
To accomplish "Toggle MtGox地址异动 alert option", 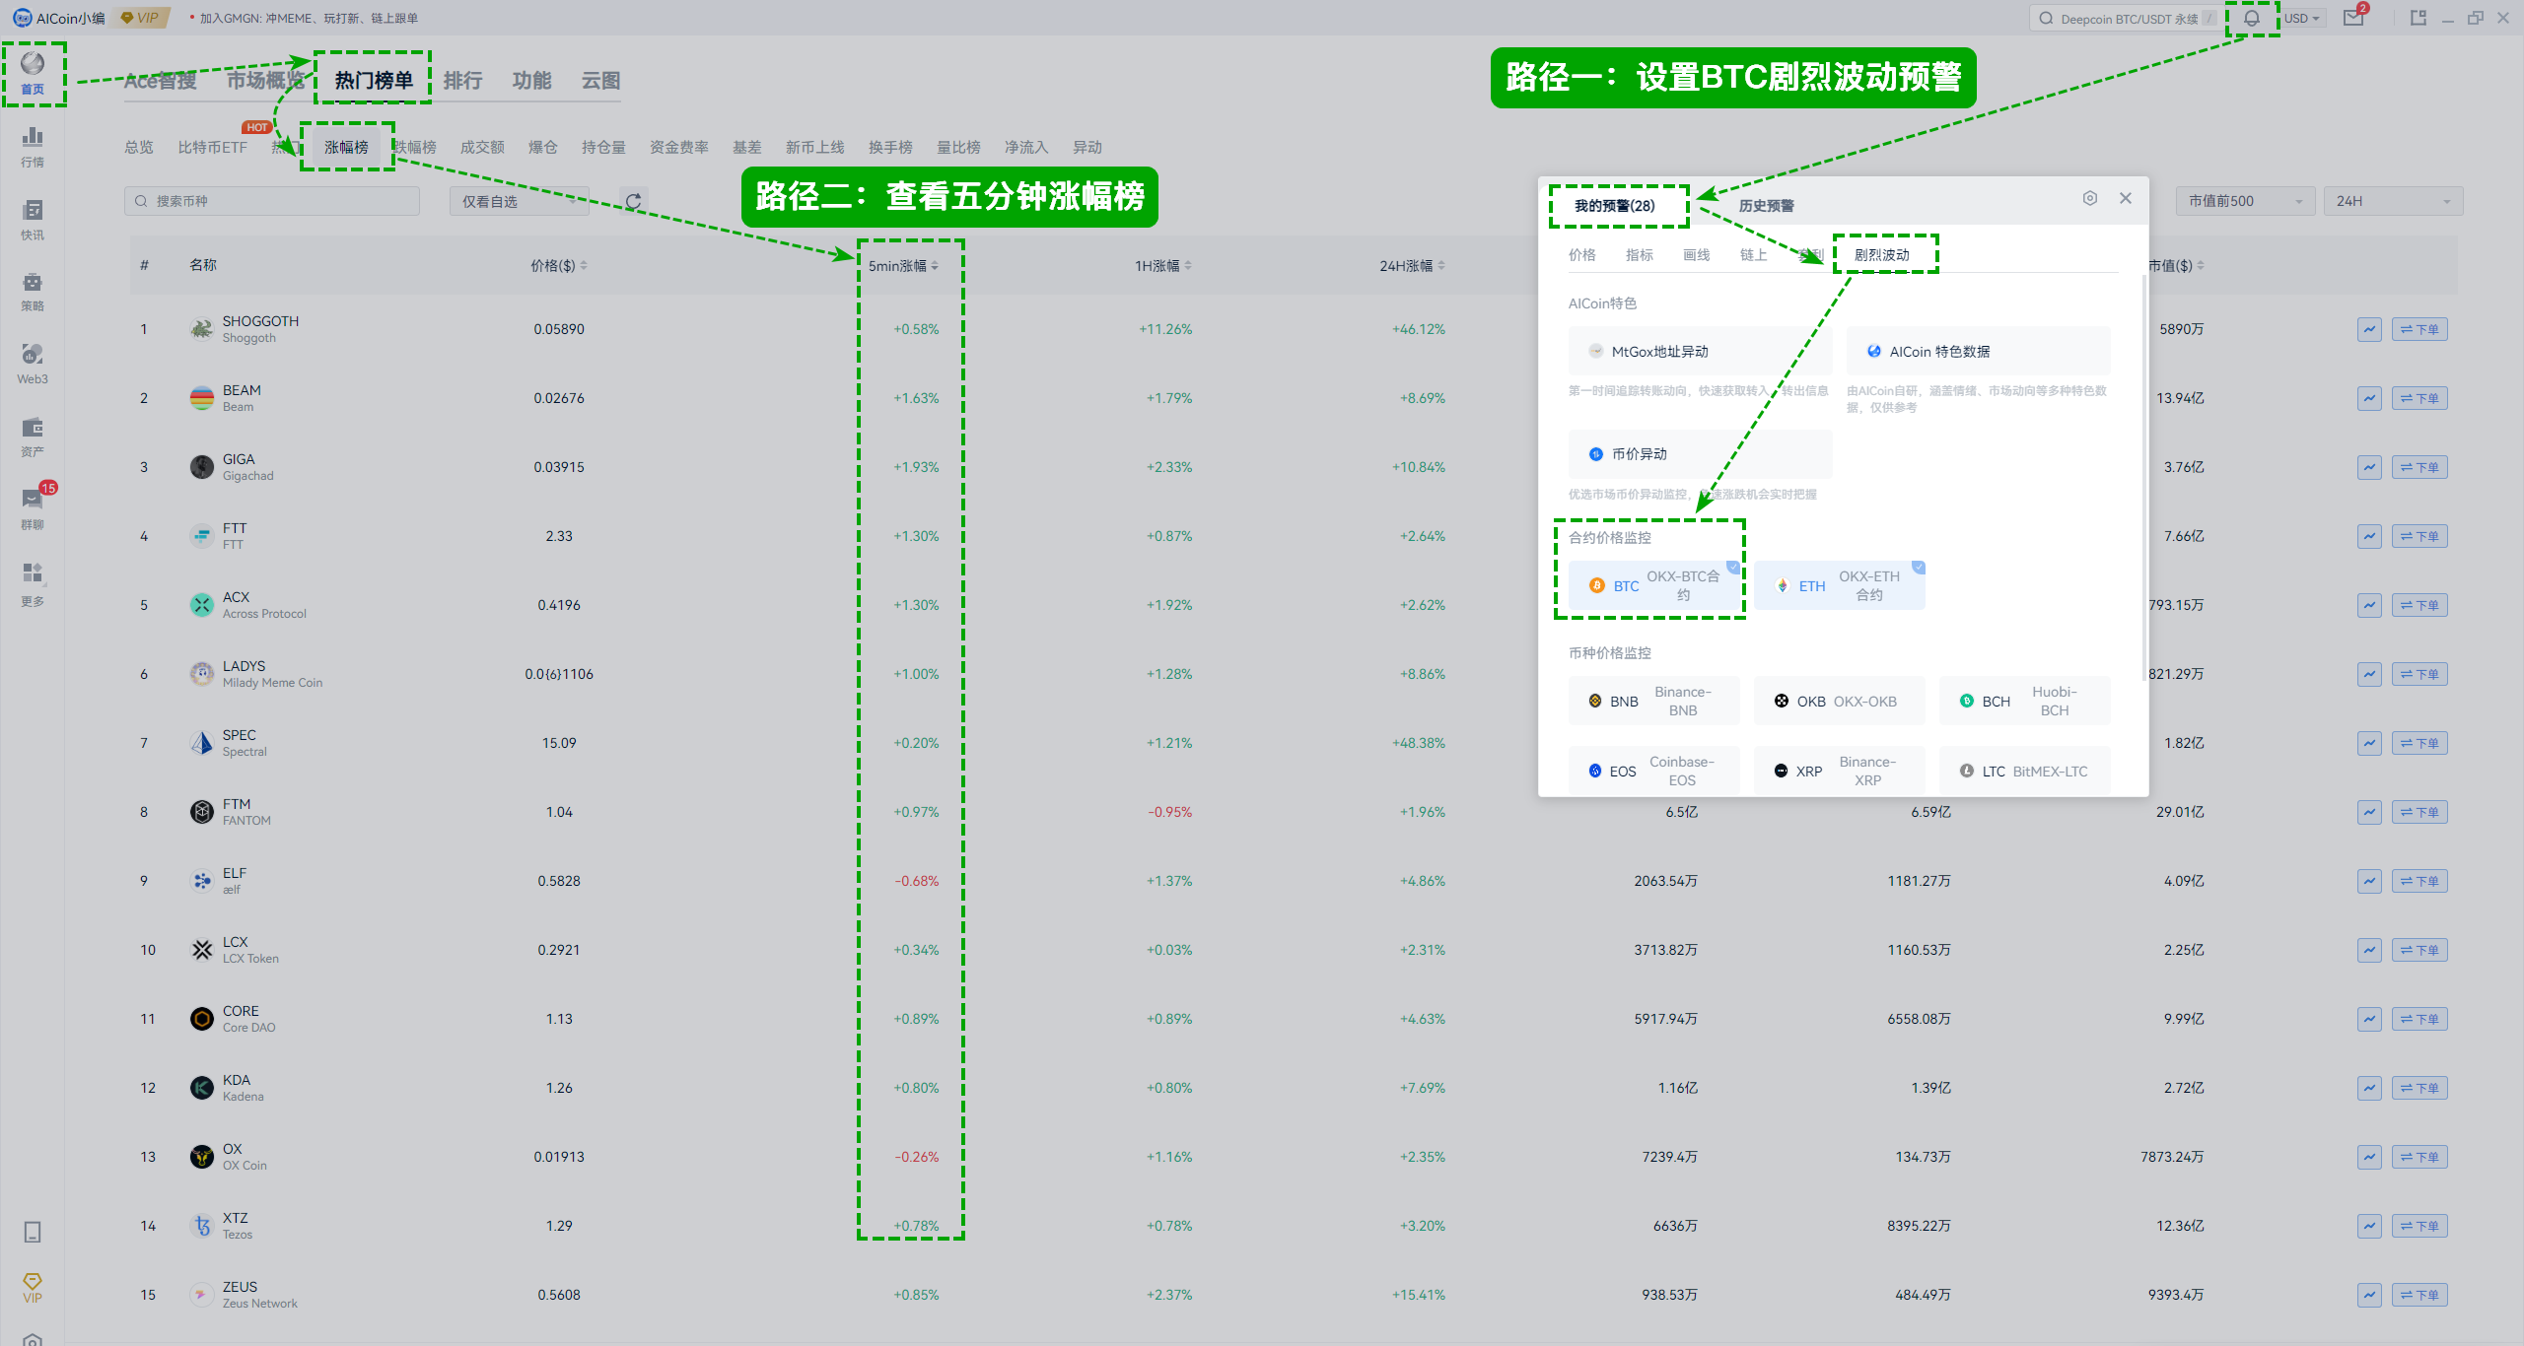I will pyautogui.click(x=1700, y=351).
